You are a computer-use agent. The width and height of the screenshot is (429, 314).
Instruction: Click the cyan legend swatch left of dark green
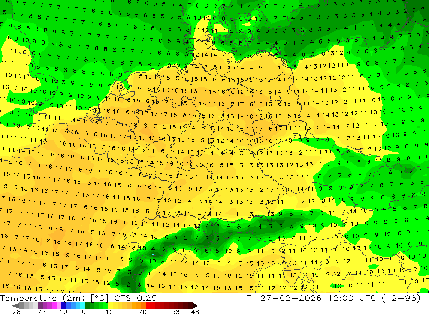[82, 305]
